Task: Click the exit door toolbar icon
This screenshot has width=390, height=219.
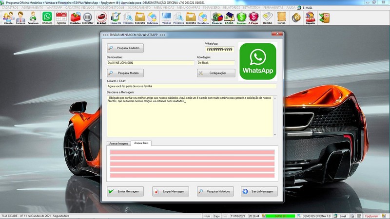Action: (324, 18)
